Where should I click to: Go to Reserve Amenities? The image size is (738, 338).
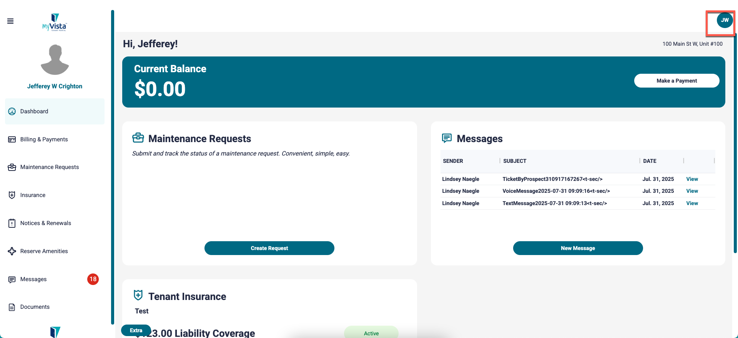point(55,251)
